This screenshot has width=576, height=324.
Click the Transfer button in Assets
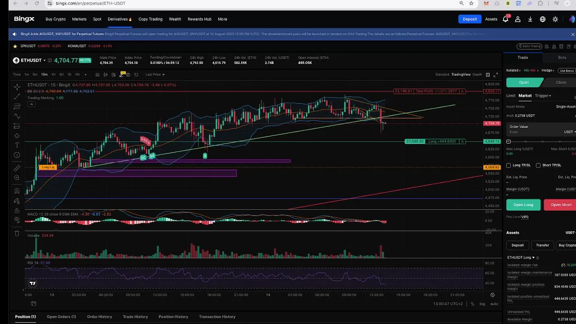coord(542,245)
